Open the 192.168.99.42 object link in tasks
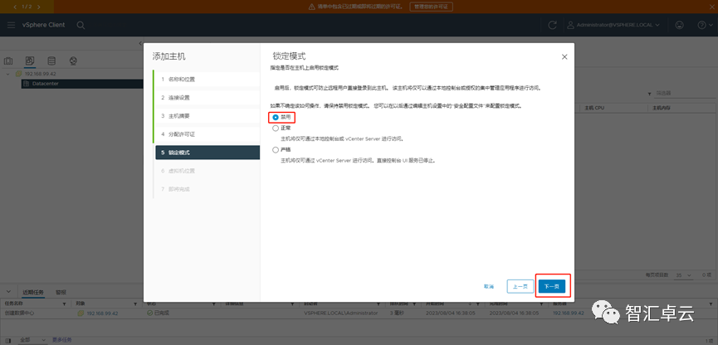The image size is (718, 345). point(103,313)
